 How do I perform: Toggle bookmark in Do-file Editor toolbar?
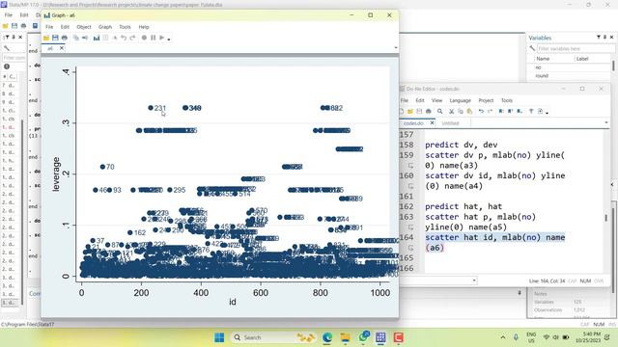point(501,112)
